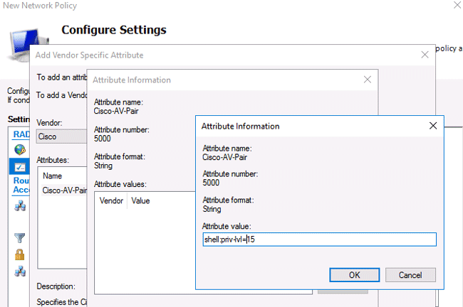This screenshot has width=463, height=307.
Task: Open the Vendor dropdown showing Cisco
Action: tap(61, 136)
